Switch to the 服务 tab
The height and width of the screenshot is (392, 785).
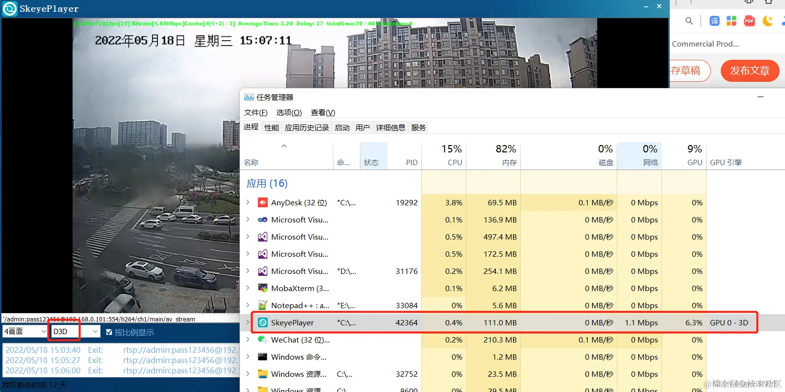419,128
